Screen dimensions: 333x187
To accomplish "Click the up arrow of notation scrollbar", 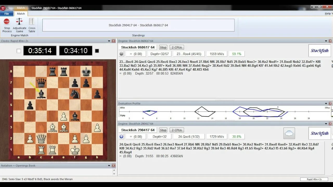I will pyautogui.click(x=114, y=170).
